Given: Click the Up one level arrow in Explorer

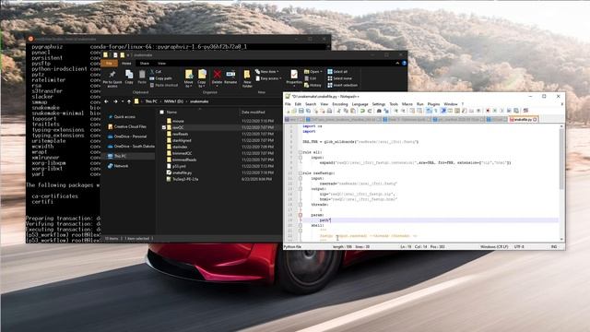Looking at the screenshot, I should click(x=129, y=101).
